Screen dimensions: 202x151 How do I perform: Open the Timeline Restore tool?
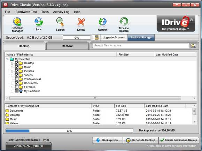124,25
